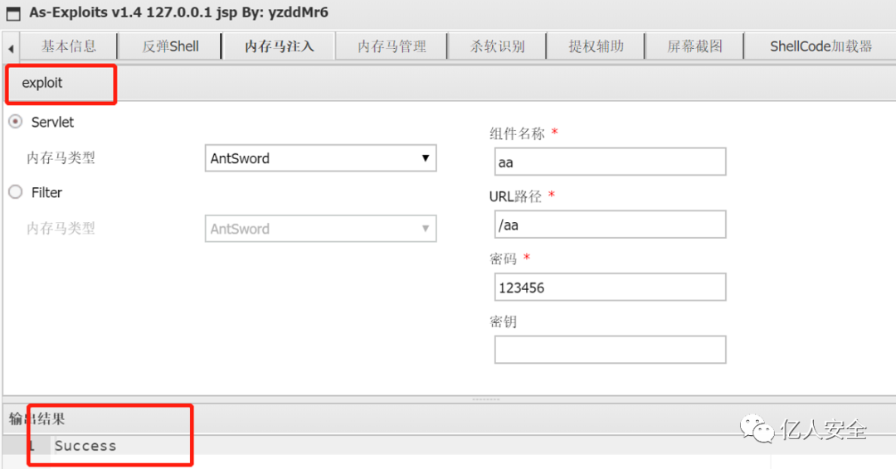Click the 密钥 label
Image resolution: width=896 pixels, height=469 pixels.
[x=504, y=322]
